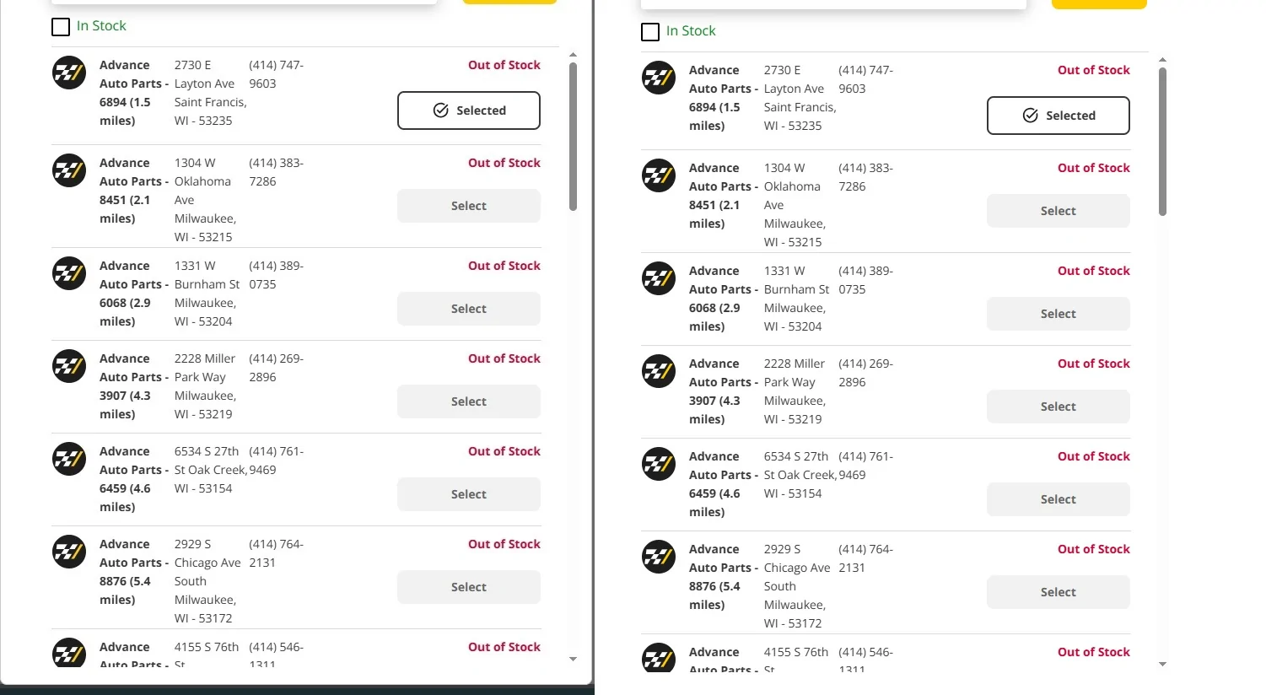Toggle the In Stock checkbox in right panel

coord(650,32)
